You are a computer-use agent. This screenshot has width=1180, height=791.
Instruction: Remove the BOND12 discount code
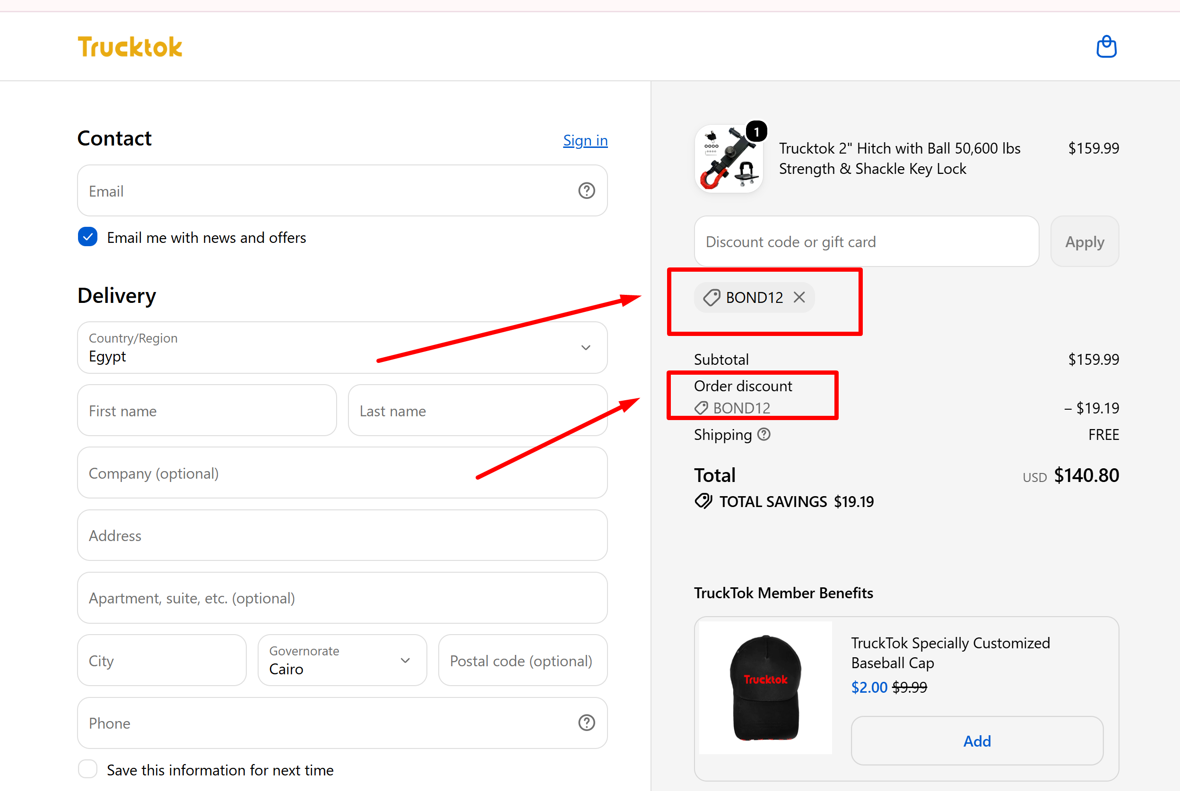point(799,297)
